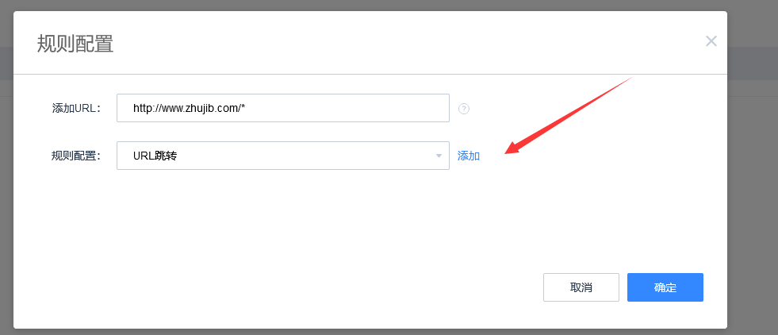Image resolution: width=778 pixels, height=335 pixels.
Task: Confirm with the blue 确定 button
Action: (x=665, y=287)
